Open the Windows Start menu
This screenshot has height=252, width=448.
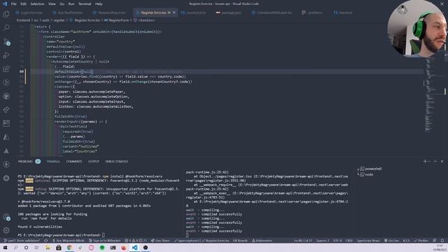(5, 247)
